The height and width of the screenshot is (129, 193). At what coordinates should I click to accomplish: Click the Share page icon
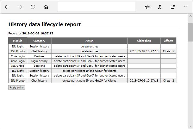pyautogui.click(x=173, y=7)
